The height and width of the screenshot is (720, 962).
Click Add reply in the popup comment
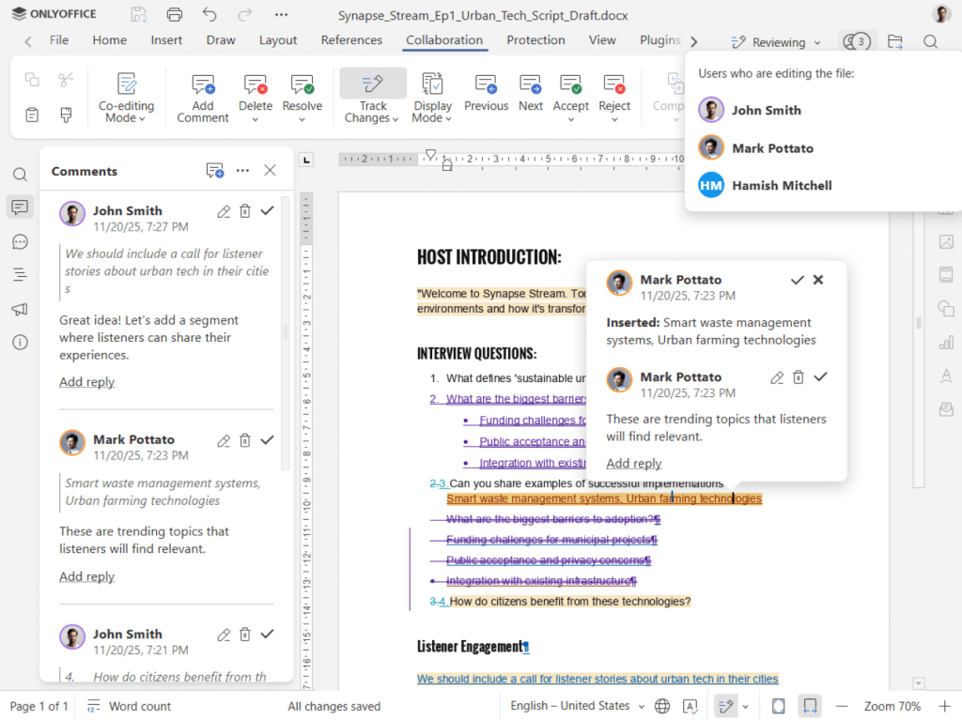[634, 464]
